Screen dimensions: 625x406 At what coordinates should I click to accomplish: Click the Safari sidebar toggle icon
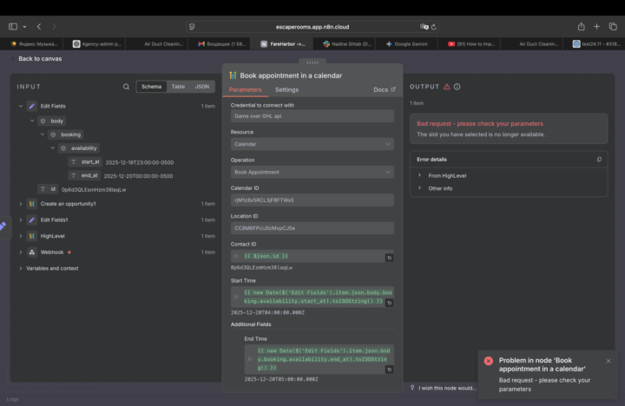coord(13,27)
